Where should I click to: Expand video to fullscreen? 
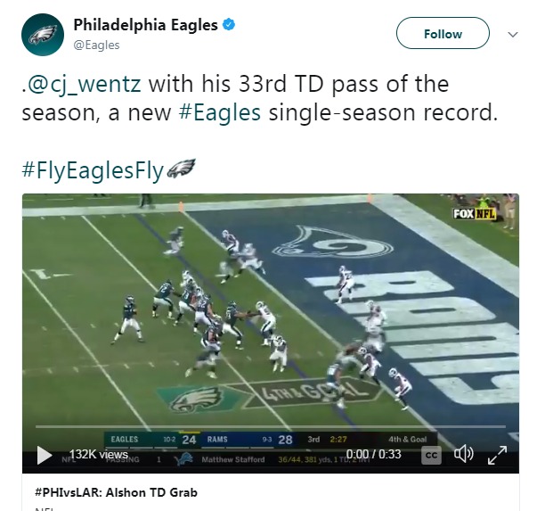(x=497, y=455)
